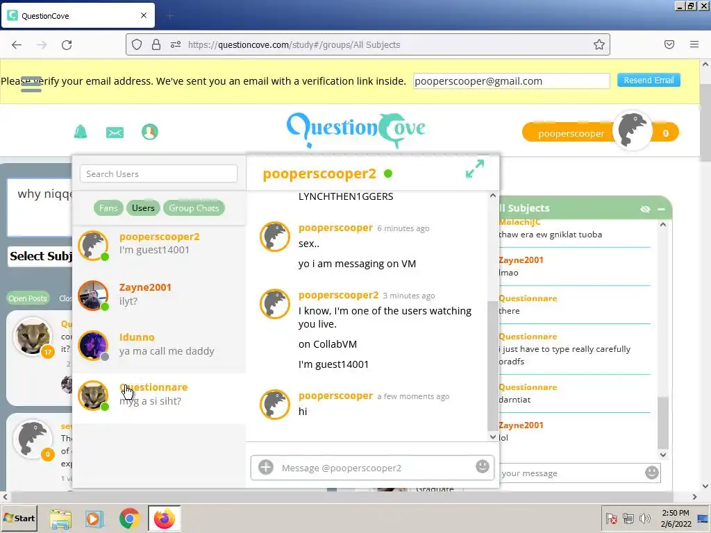This screenshot has width=711, height=533.
Task: Close the QuestionCove tab
Action: pyautogui.click(x=144, y=15)
